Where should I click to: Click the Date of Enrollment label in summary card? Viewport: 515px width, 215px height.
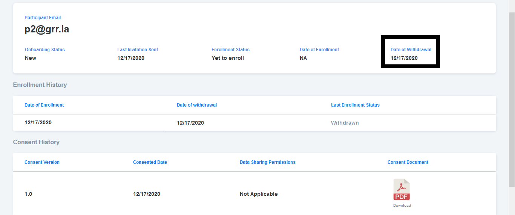[319, 50]
